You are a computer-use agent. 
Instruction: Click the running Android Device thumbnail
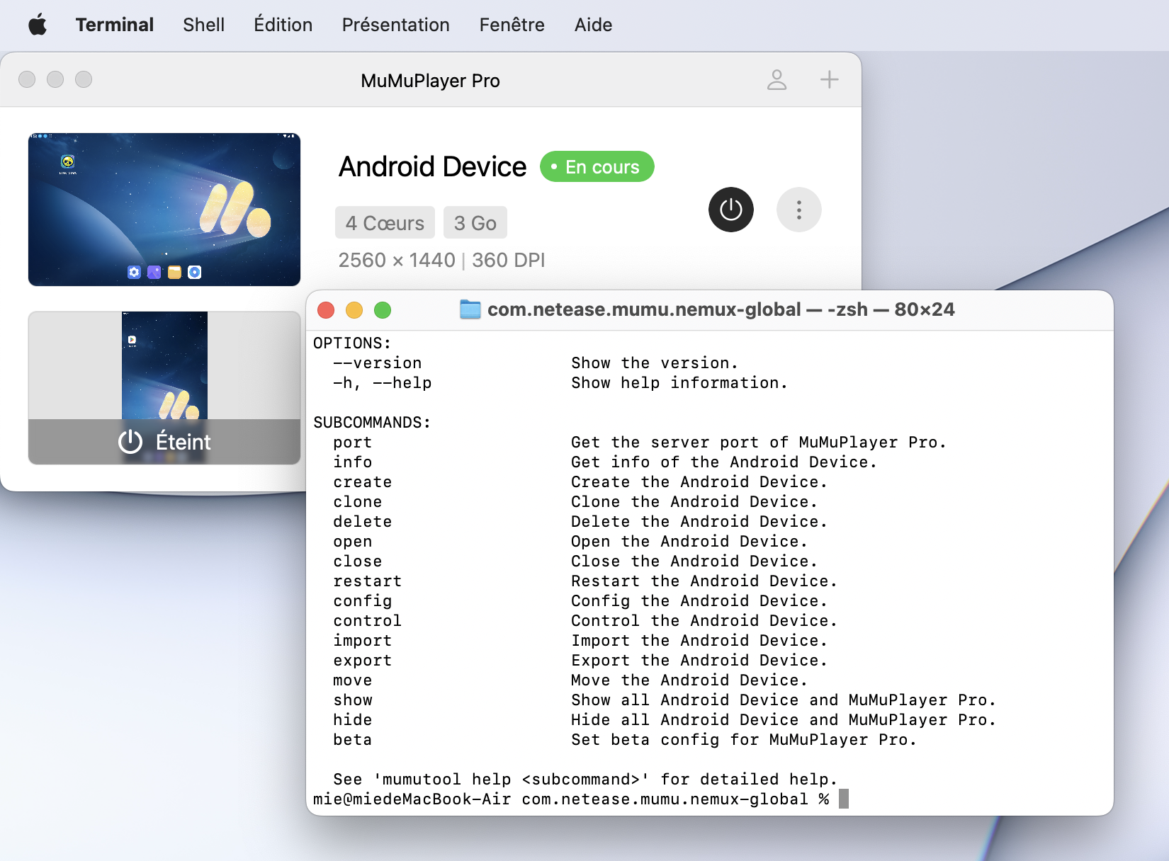tap(164, 210)
